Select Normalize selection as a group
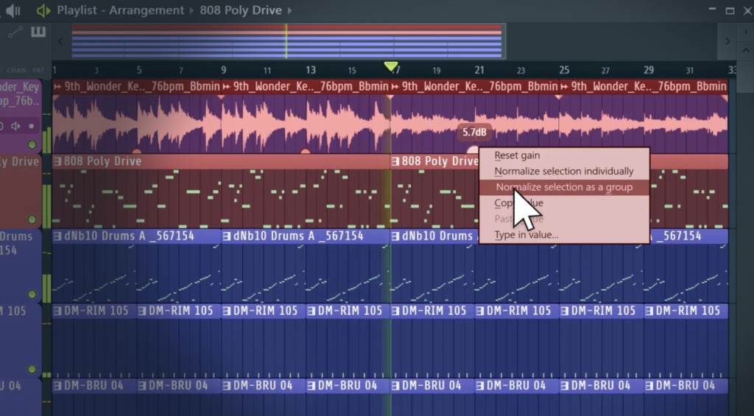The image size is (754, 416). pos(564,187)
